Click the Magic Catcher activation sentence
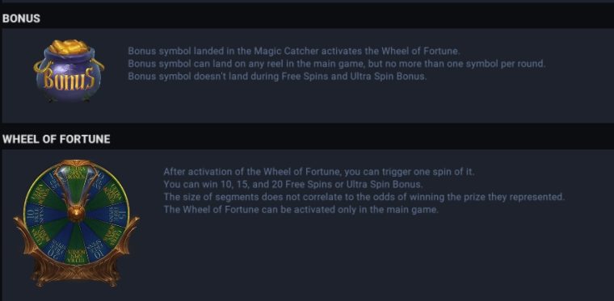 pyautogui.click(x=294, y=51)
